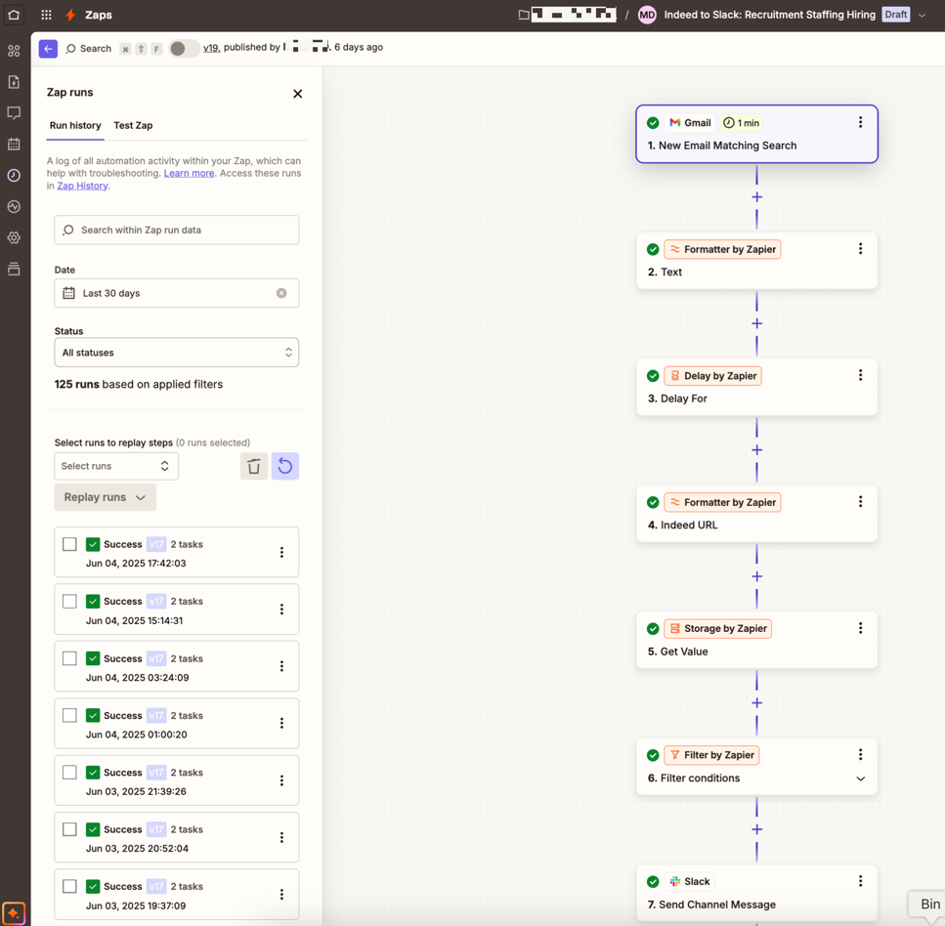Viewport: 945px width, 926px height.
Task: Check the Jun 03, 2025 19:37:09 run
Action: point(70,886)
